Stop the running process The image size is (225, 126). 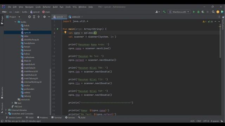coord(207,12)
